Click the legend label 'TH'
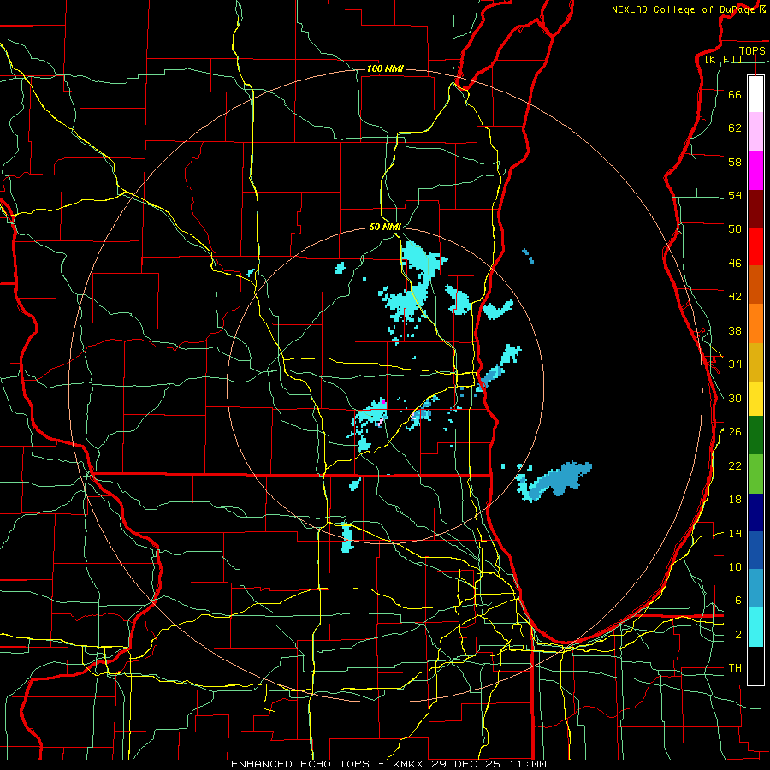The width and height of the screenshot is (770, 770). click(735, 668)
